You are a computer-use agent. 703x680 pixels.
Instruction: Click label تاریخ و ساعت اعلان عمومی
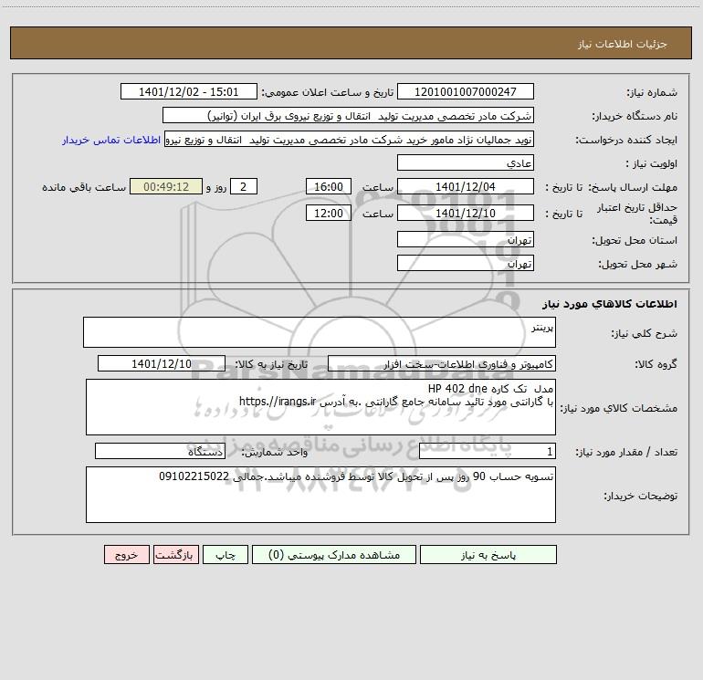(x=328, y=92)
